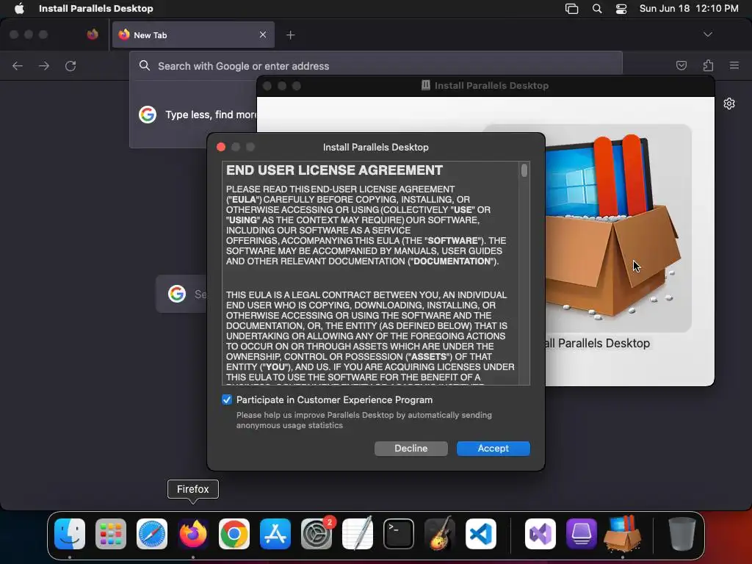
Task: Click the date and time in the menu bar
Action: pos(689,8)
